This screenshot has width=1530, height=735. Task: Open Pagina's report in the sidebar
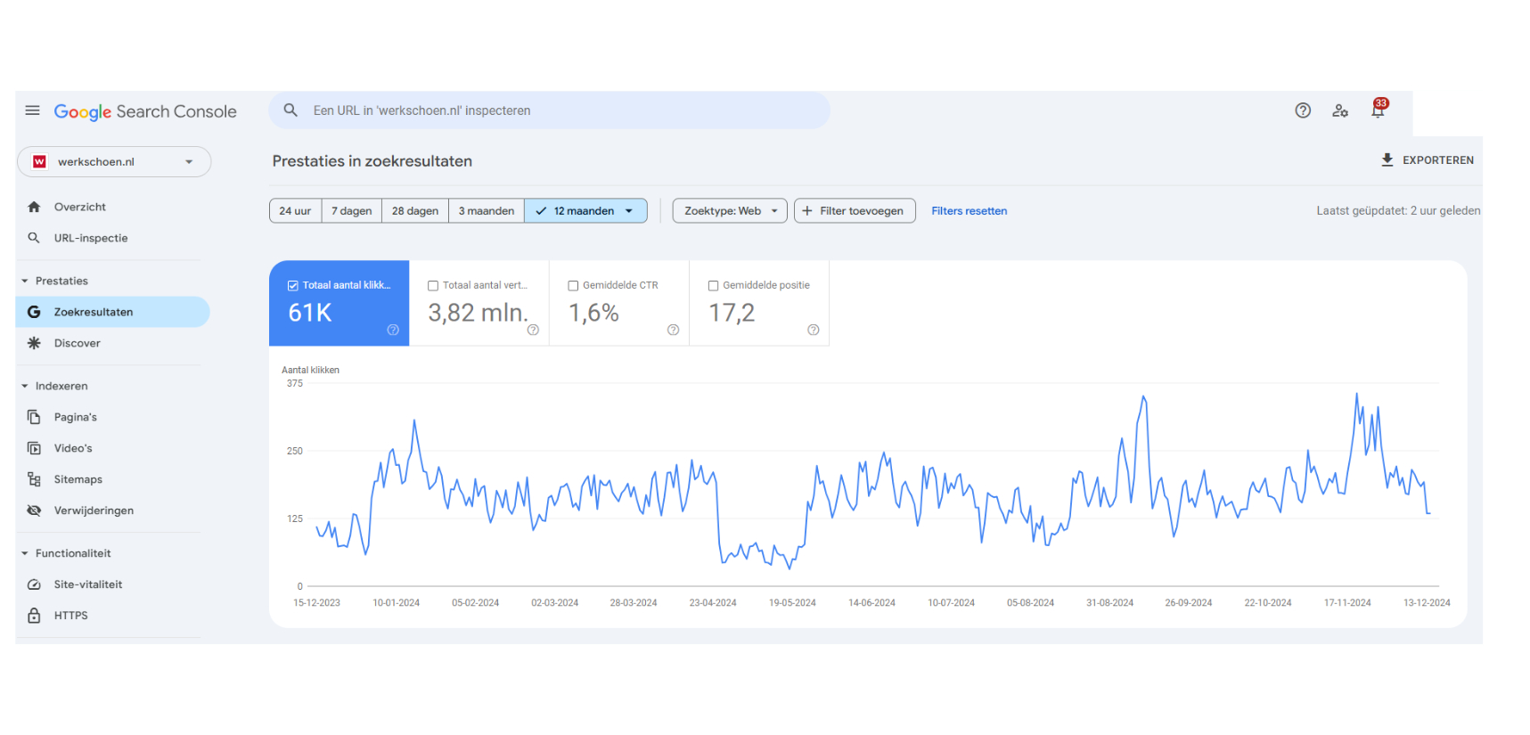112,417
